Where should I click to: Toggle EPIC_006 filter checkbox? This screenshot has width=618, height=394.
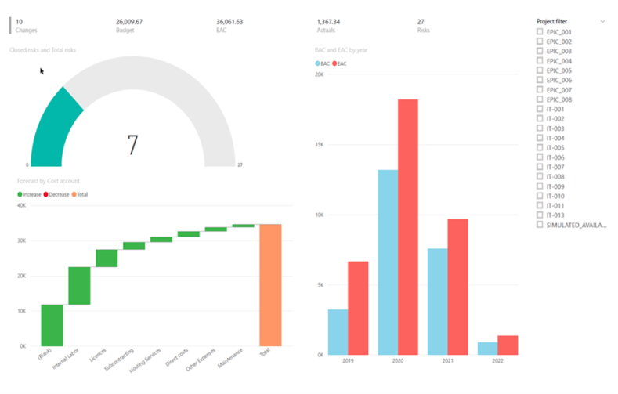point(540,80)
